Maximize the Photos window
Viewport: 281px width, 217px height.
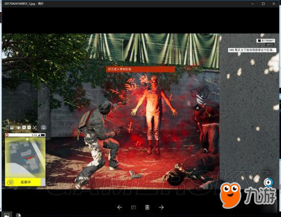263,4
